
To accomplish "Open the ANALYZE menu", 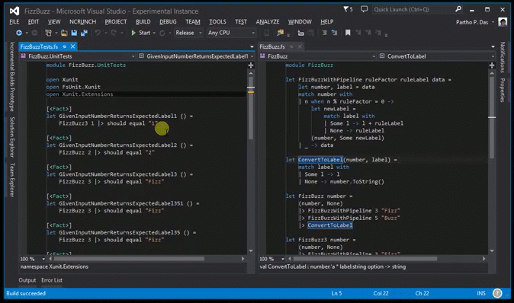I will [x=268, y=21].
